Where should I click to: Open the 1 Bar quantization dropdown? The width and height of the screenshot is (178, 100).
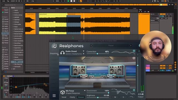pyautogui.click(x=34, y=1)
